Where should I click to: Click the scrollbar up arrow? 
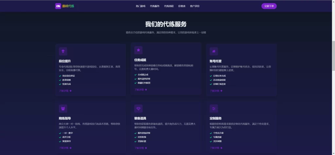[333, 2]
